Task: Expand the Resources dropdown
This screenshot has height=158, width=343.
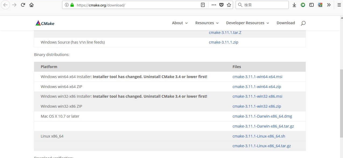Action: point(207,23)
